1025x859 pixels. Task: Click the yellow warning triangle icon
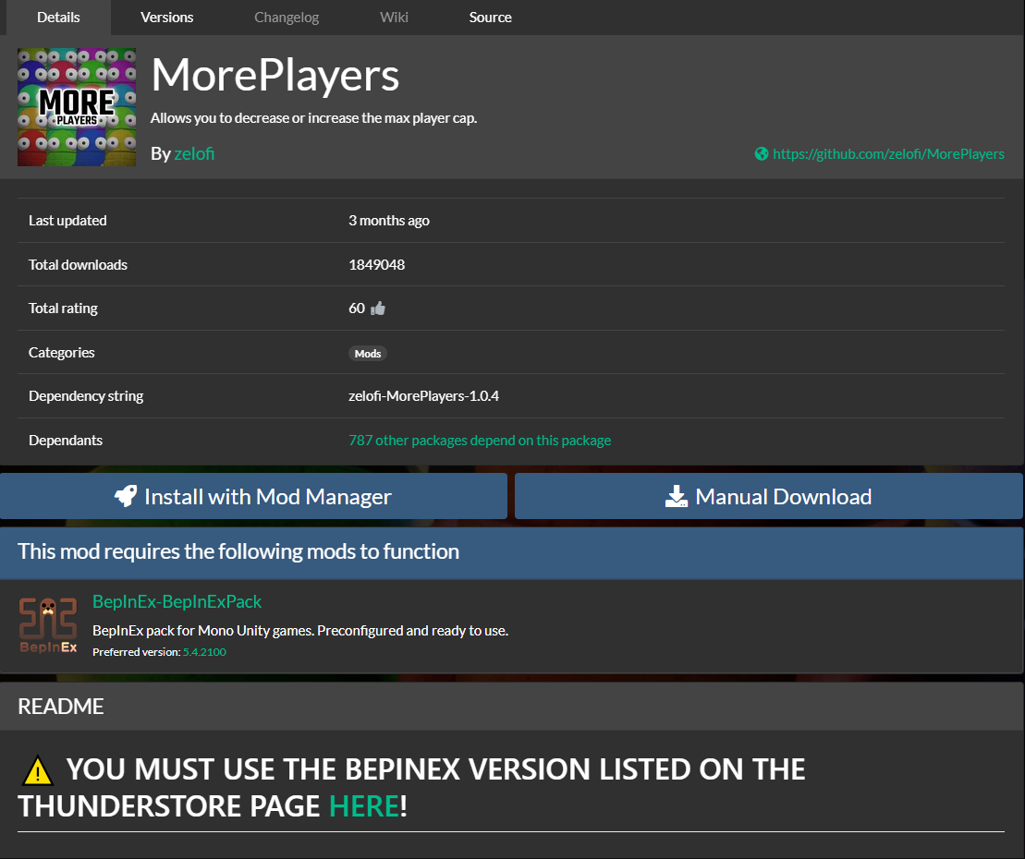(x=38, y=770)
